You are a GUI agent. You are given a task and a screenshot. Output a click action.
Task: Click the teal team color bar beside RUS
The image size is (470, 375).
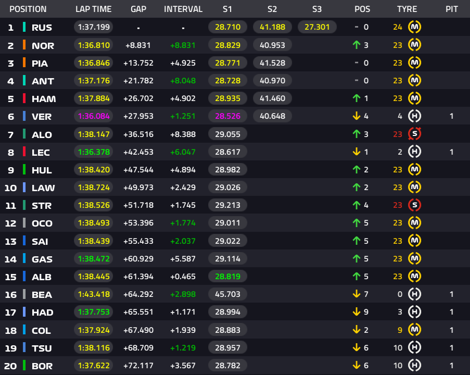(24, 27)
